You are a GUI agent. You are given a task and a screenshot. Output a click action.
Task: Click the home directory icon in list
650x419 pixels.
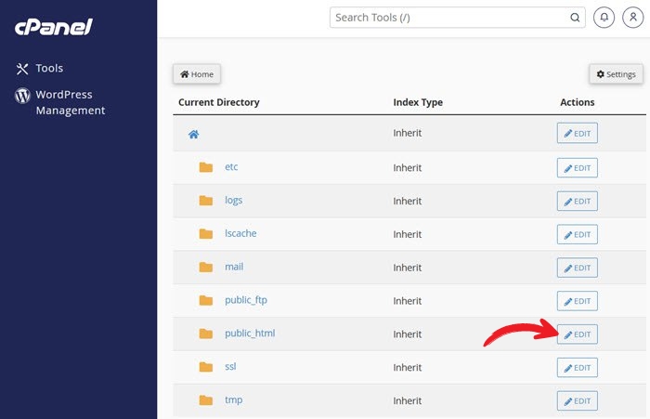pos(194,134)
